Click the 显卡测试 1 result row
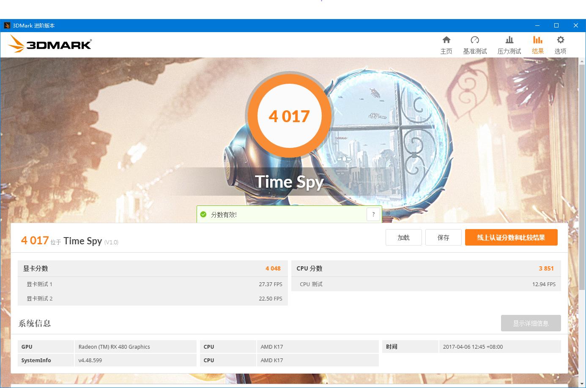This screenshot has width=586, height=388. [152, 284]
